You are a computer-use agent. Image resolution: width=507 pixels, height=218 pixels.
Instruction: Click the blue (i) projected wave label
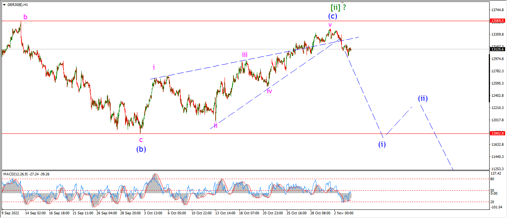382,144
